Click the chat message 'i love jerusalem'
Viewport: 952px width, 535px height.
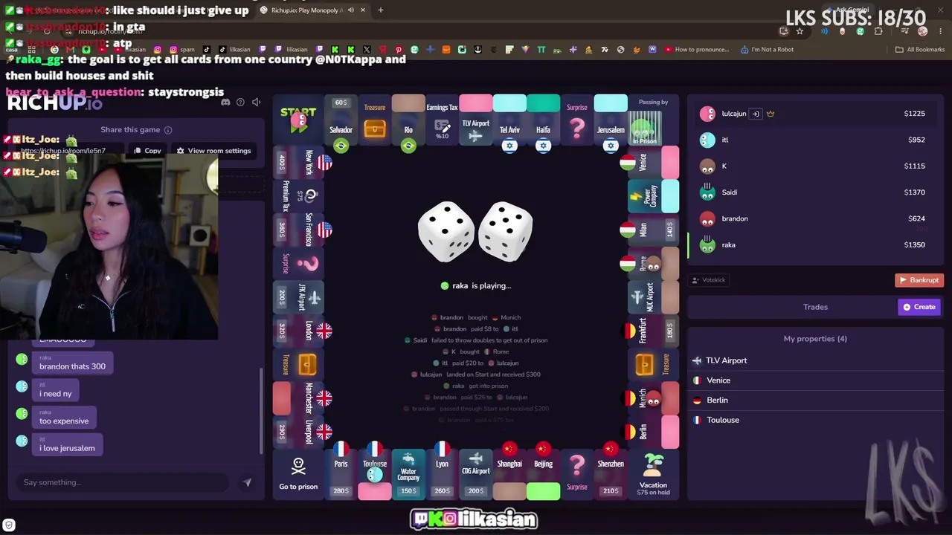click(x=67, y=448)
